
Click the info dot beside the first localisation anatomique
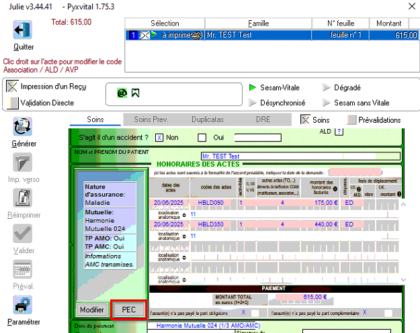pos(184,215)
